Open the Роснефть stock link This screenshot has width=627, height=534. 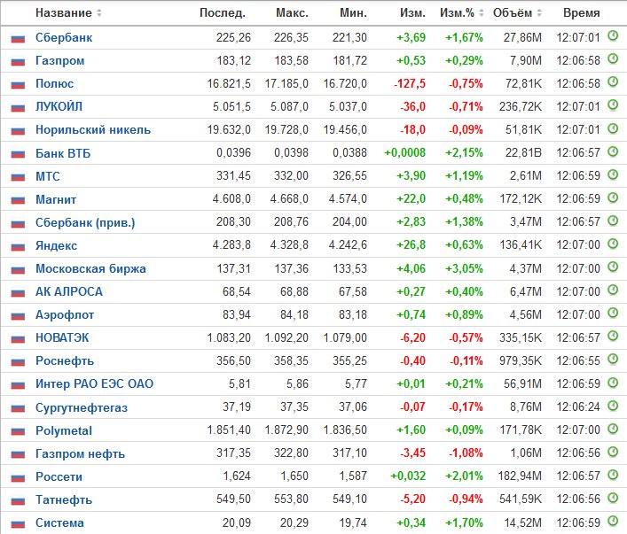[65, 360]
